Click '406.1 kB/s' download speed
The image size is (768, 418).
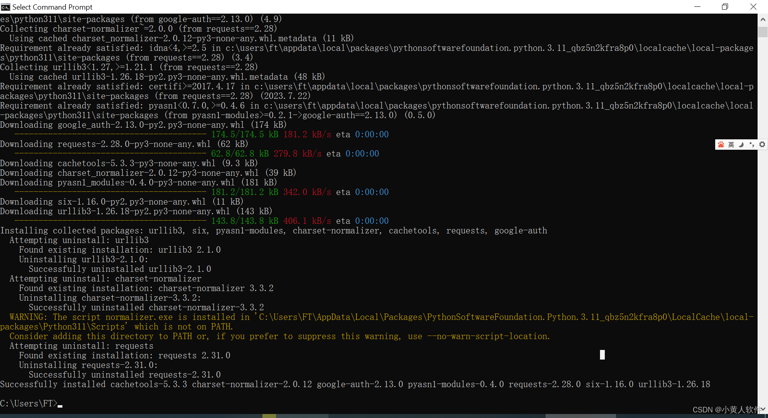click(307, 221)
